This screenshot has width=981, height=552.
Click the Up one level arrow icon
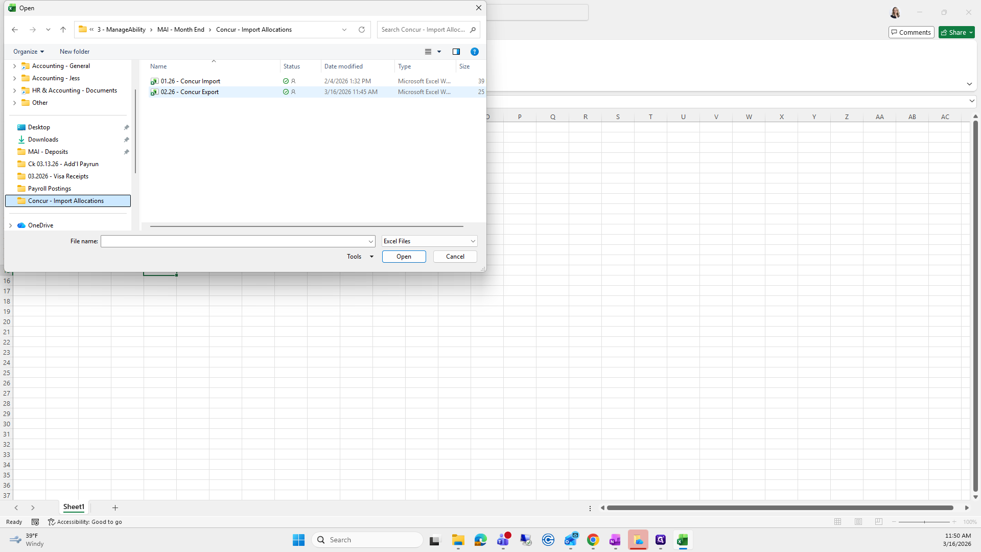point(63,30)
